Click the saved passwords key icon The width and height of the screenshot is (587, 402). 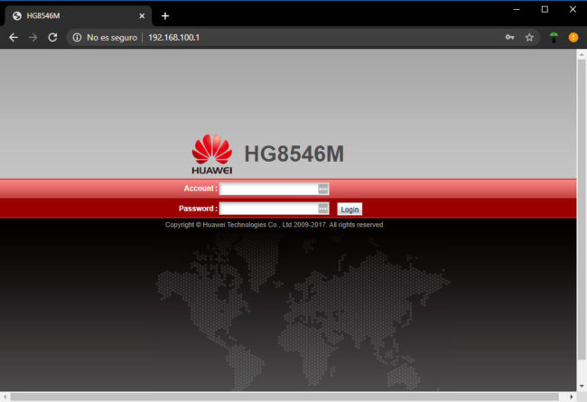(x=509, y=37)
